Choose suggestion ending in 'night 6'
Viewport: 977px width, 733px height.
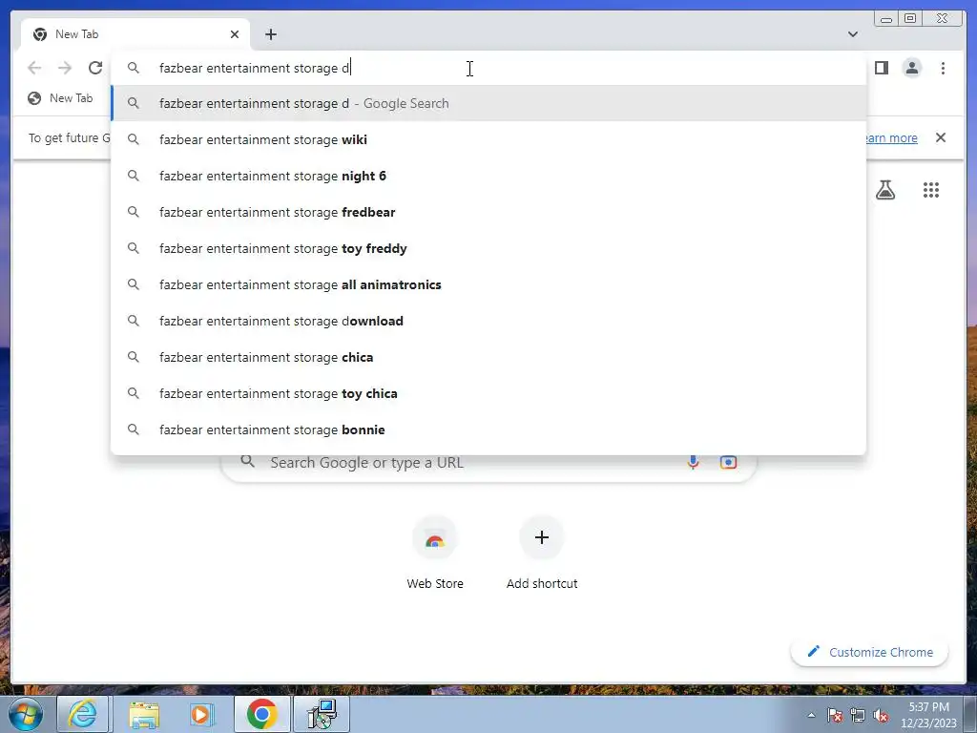tap(488, 176)
